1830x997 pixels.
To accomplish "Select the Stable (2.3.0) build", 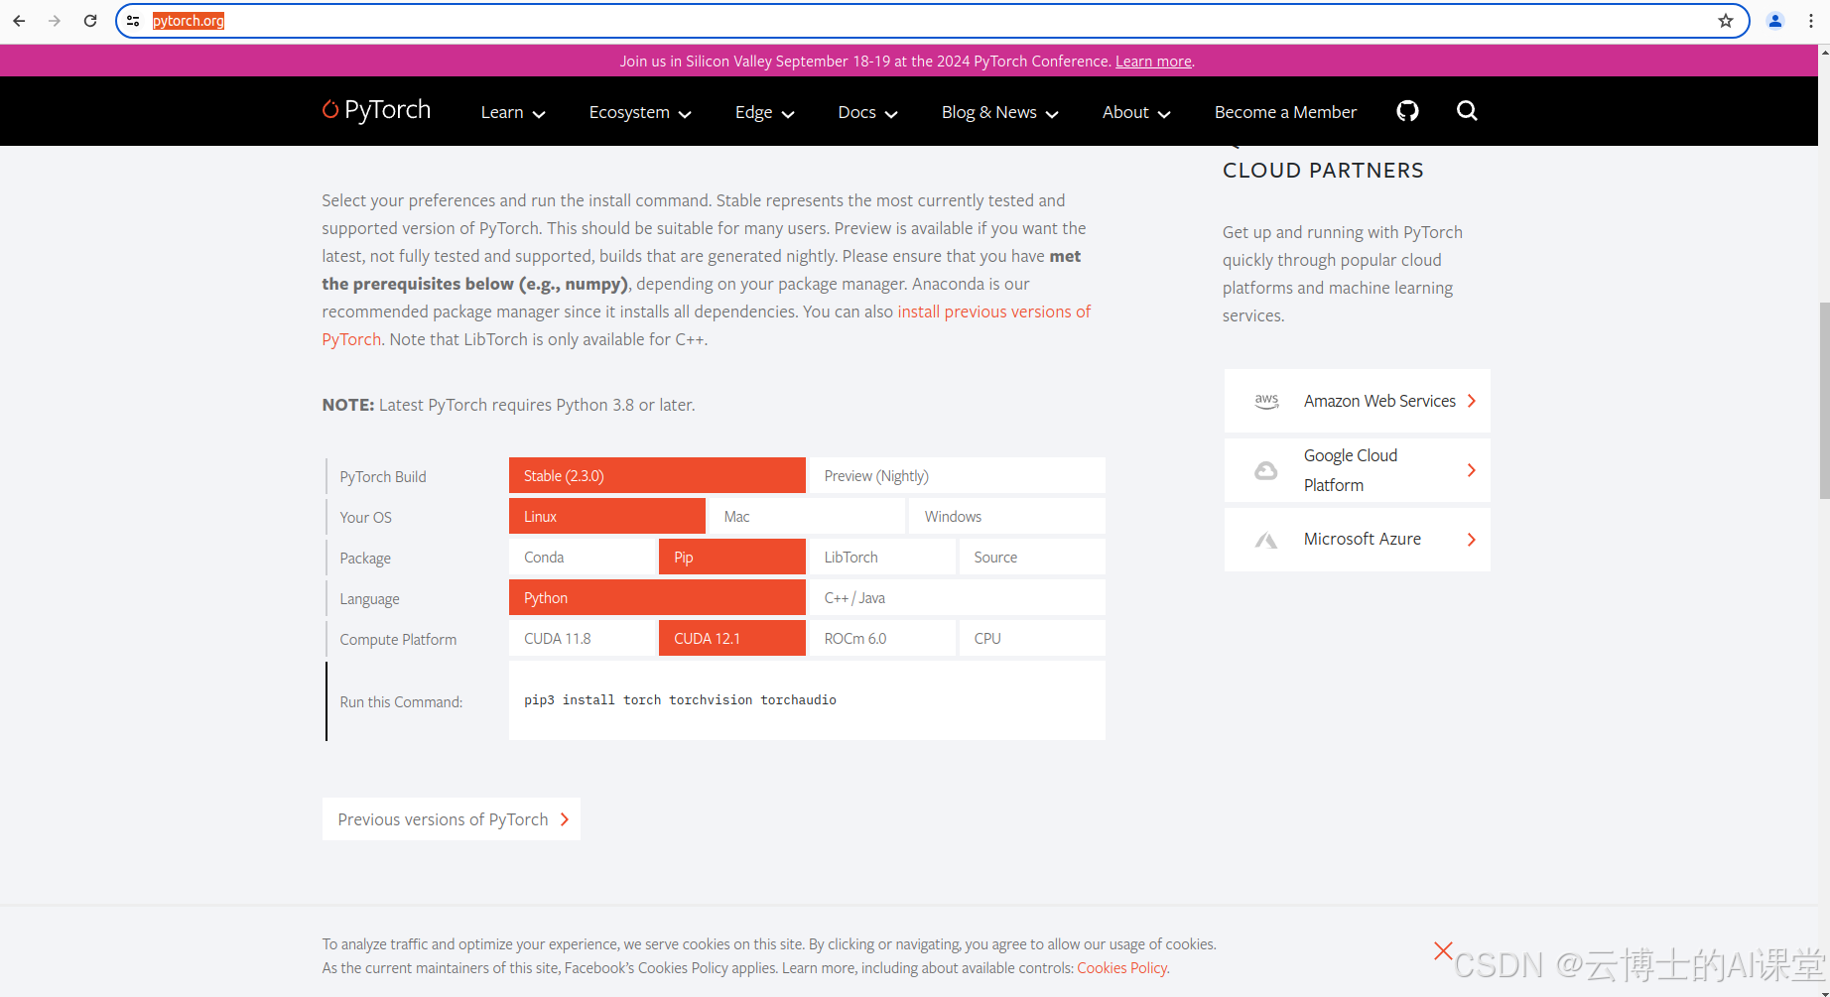I will (x=657, y=475).
